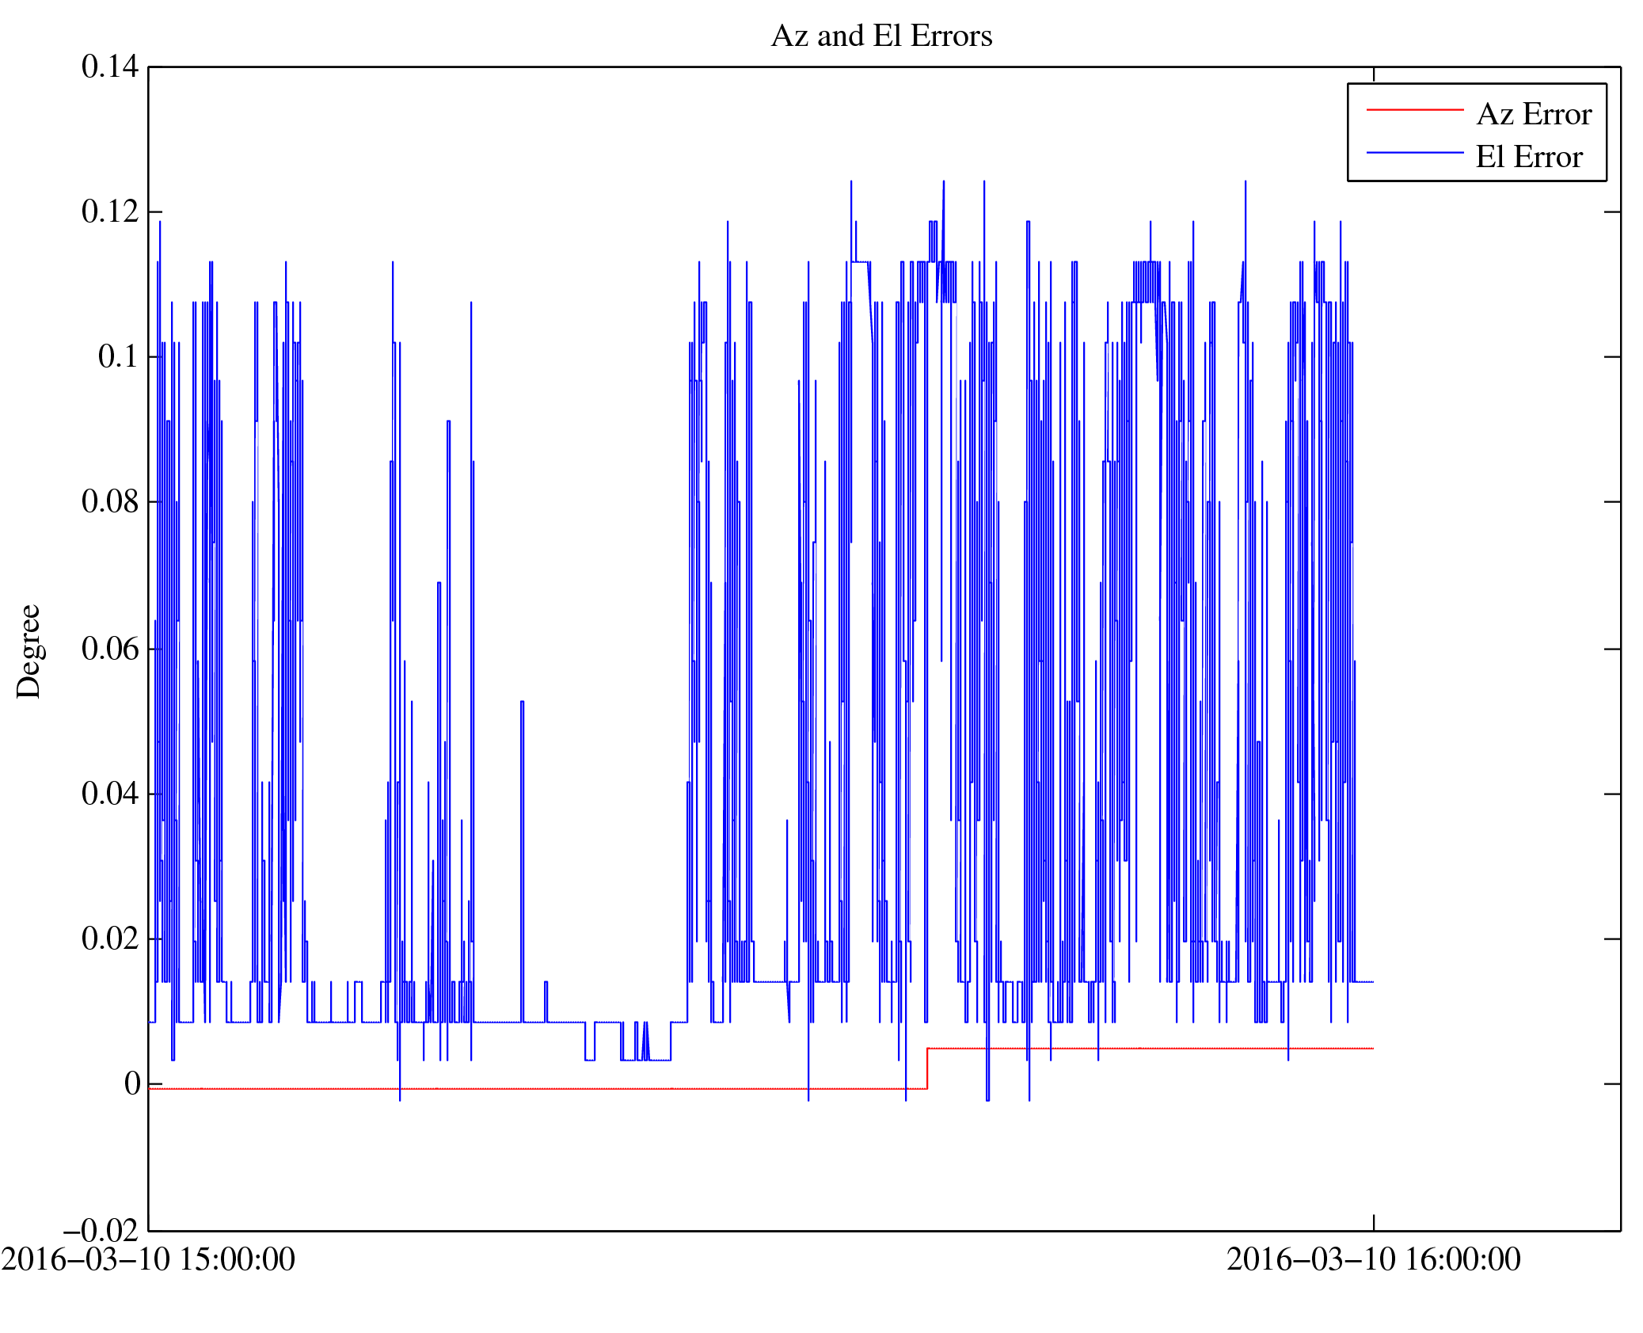Click the step jump in the red Az Error line
This screenshot has height=1333, width=1643.
[x=927, y=1068]
